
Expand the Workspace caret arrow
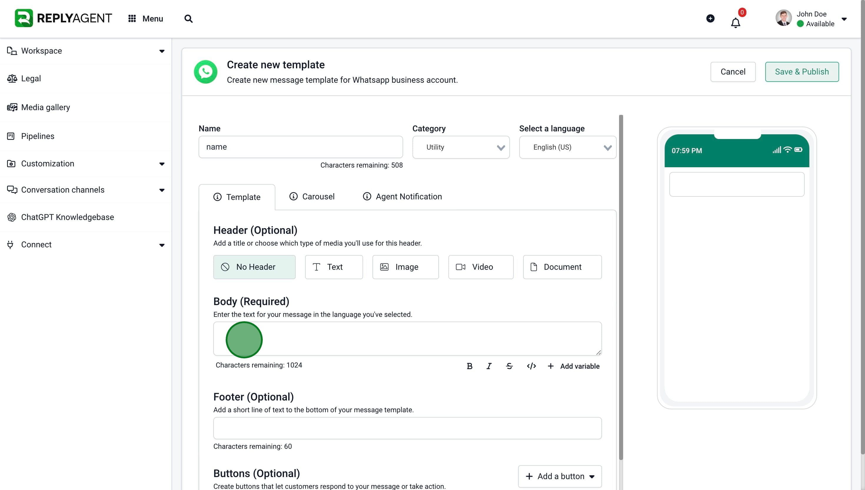(x=162, y=51)
